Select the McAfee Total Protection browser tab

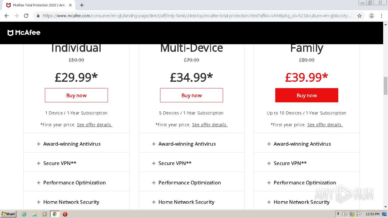36,5
